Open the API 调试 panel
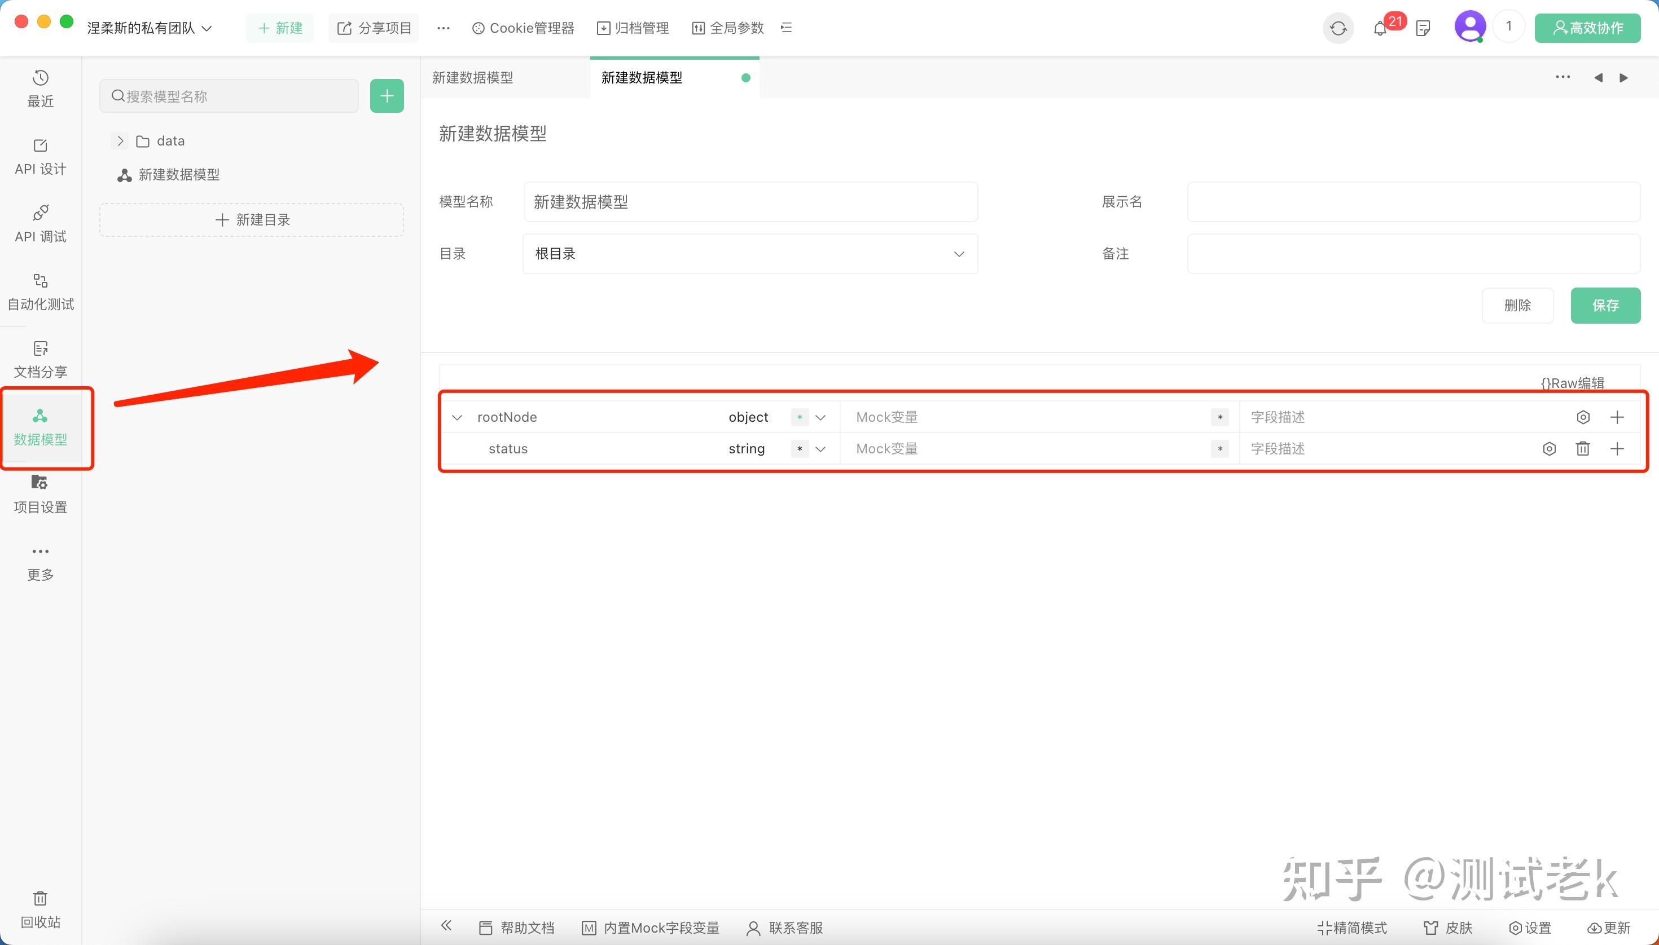Viewport: 1659px width, 945px height. click(39, 223)
